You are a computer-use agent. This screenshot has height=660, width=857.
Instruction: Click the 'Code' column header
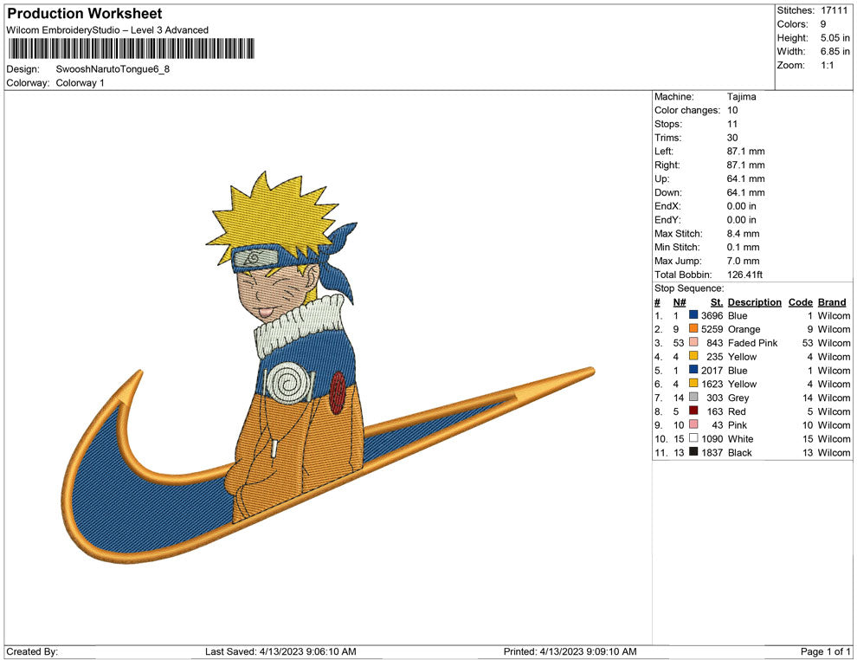801,302
